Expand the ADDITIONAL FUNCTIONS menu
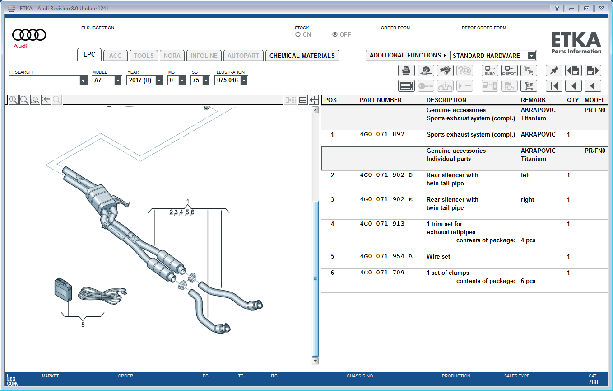The image size is (613, 391). [x=408, y=55]
